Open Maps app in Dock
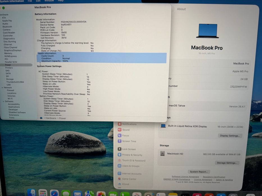The image size is (262, 196). (x=89, y=194)
